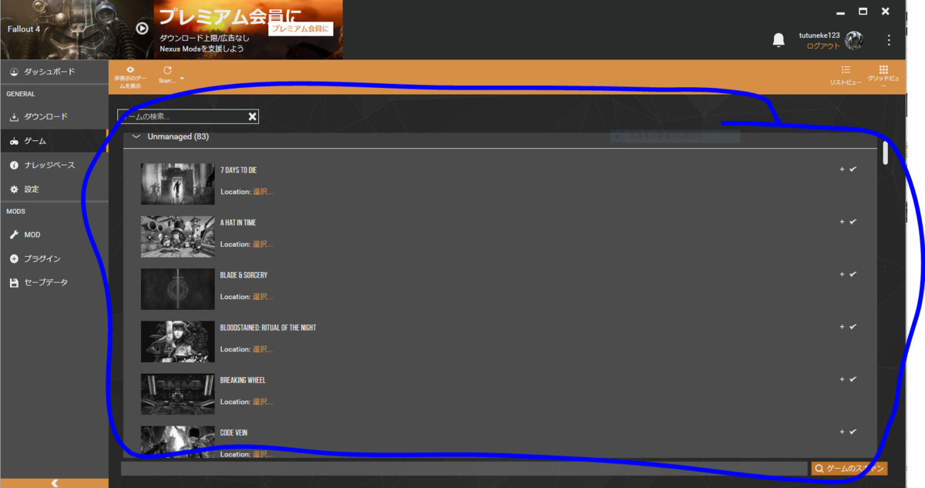The height and width of the screenshot is (488, 925).
Task: Click the A HAT IN TIME title text
Action: 238,223
